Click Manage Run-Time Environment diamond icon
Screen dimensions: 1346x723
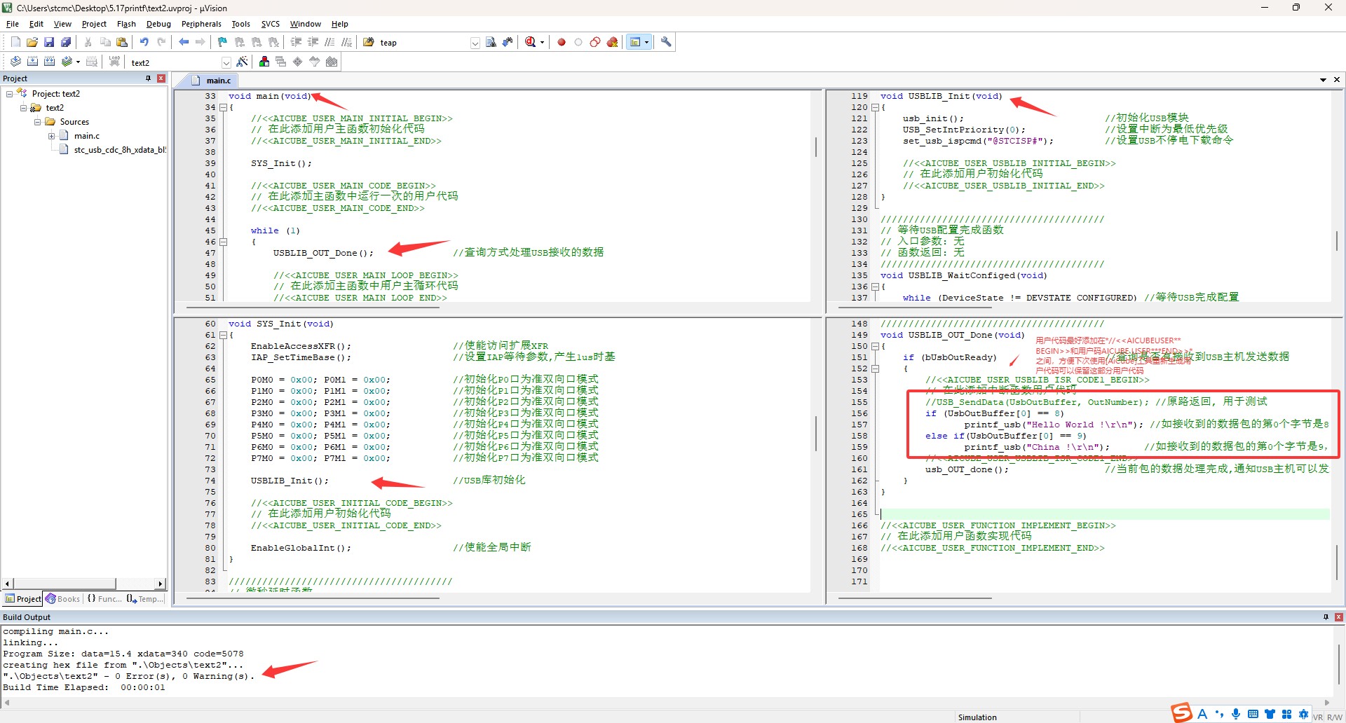point(298,62)
